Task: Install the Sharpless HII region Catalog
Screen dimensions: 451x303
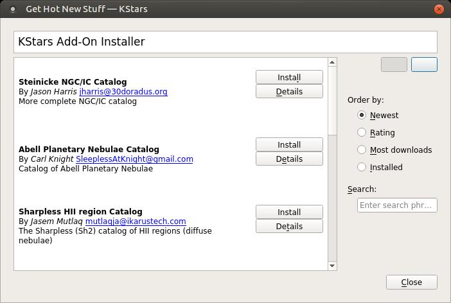Action: [289, 212]
